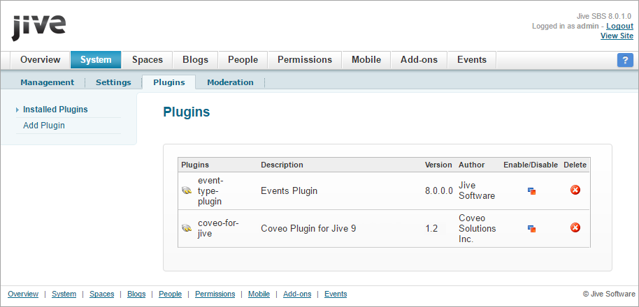Follow the footer People link
The image size is (639, 307).
coord(171,294)
